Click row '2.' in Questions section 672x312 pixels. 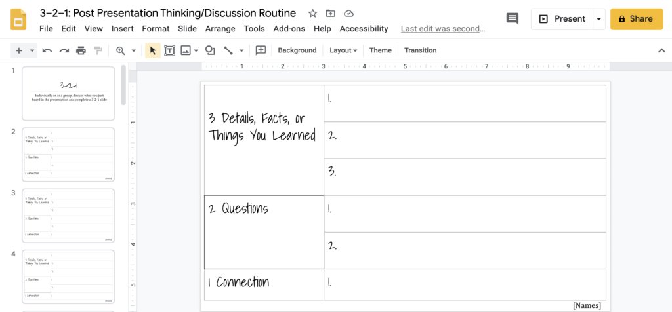(465, 251)
